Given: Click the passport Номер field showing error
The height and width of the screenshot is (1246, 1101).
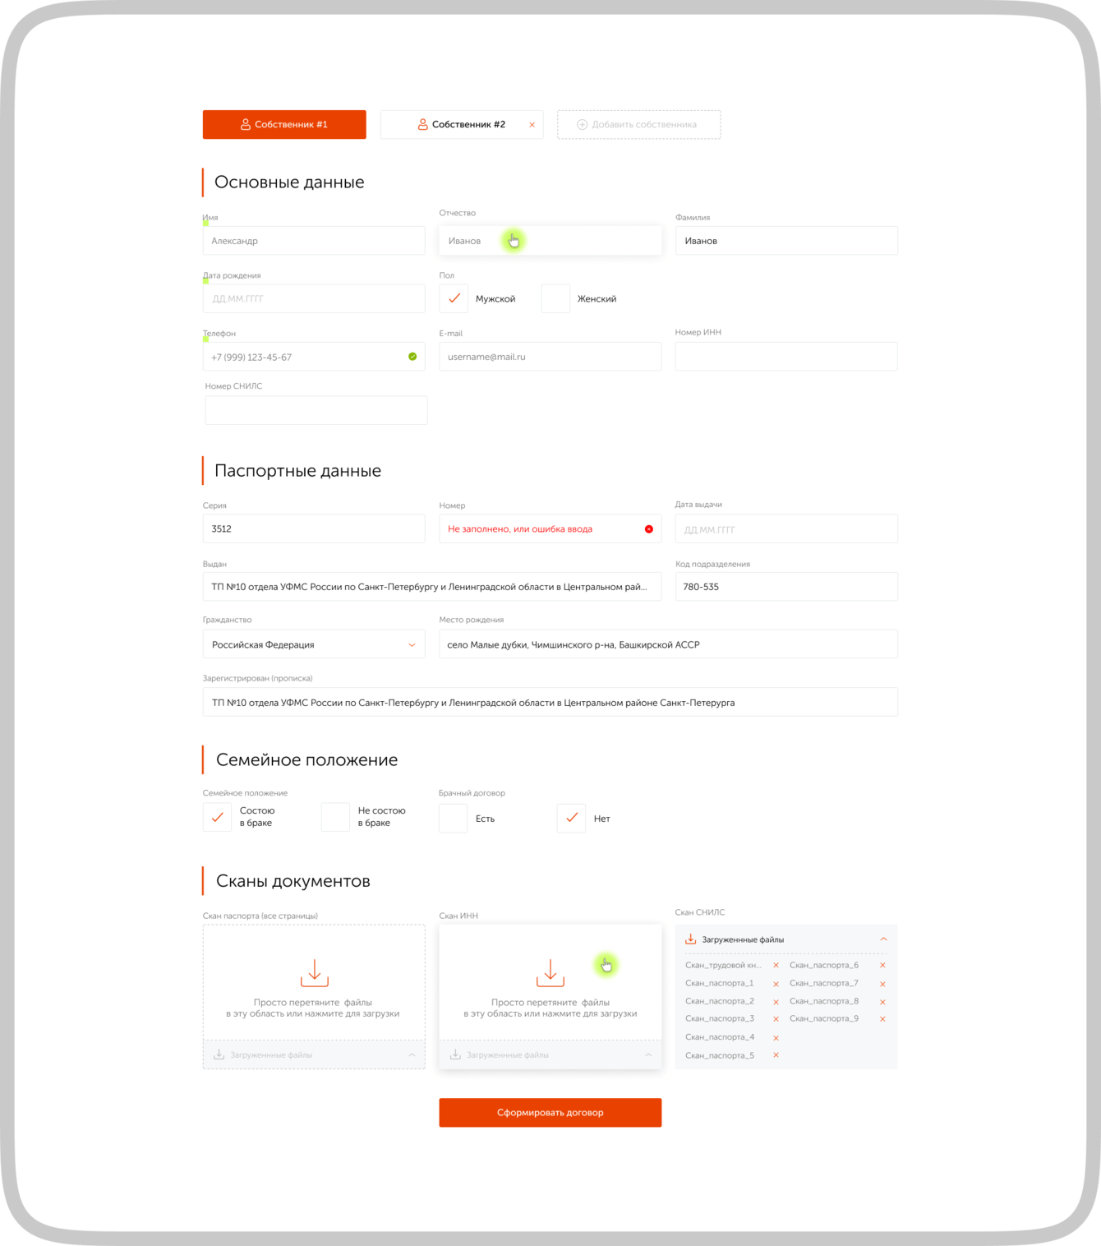Looking at the screenshot, I should click(x=550, y=528).
